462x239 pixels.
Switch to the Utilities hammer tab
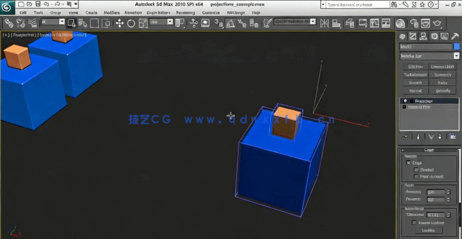click(x=455, y=36)
